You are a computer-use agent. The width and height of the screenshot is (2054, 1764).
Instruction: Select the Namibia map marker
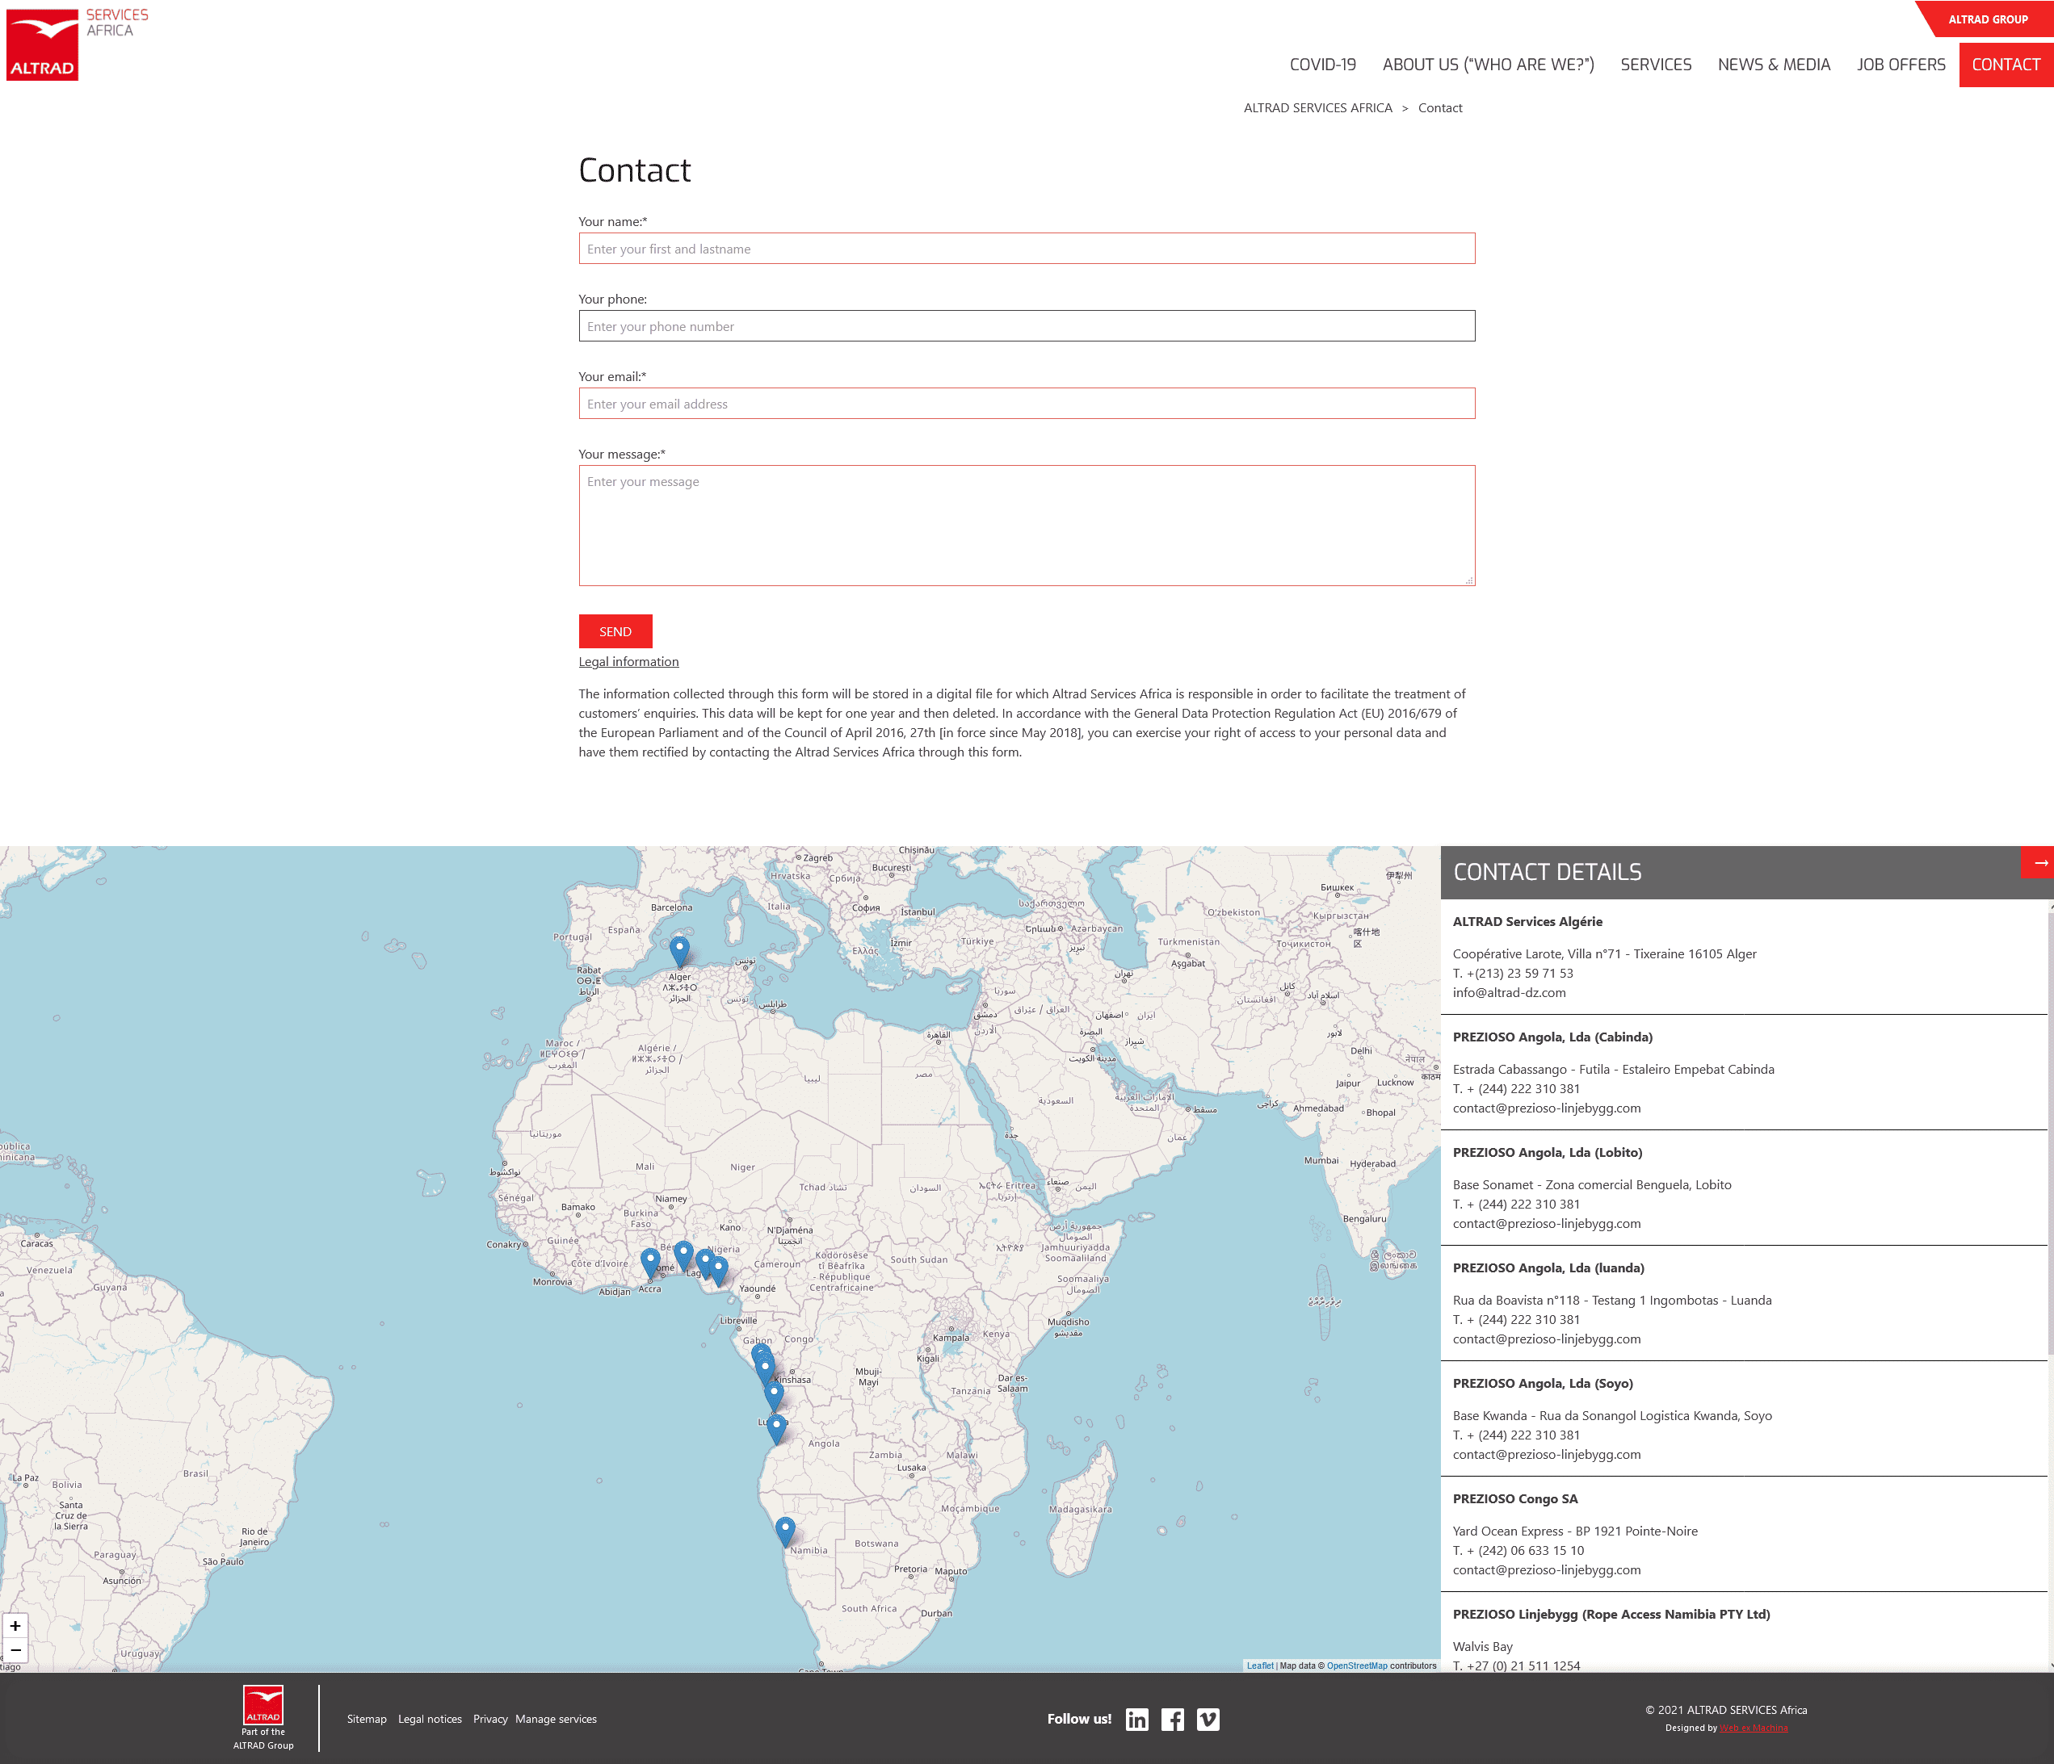785,1531
